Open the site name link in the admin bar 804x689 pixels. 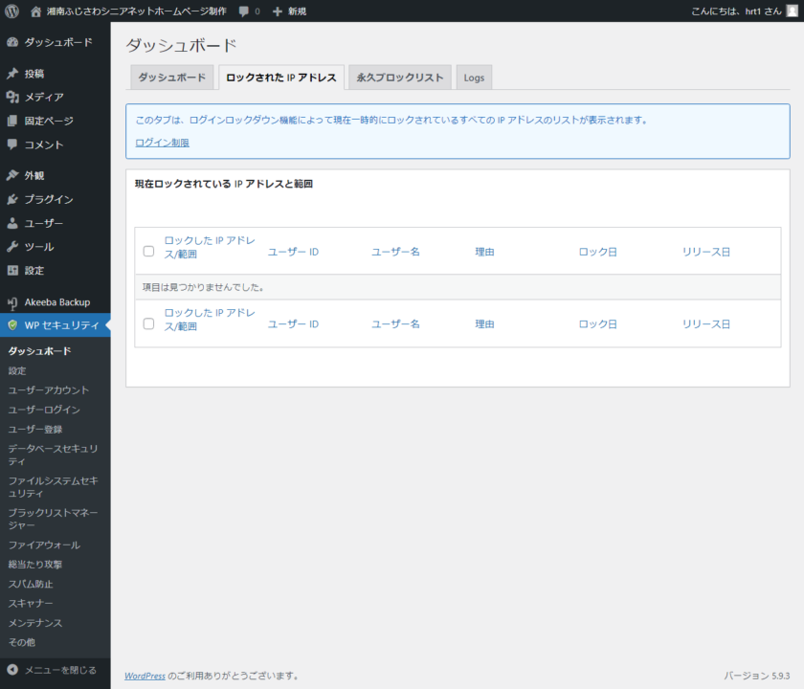click(x=136, y=11)
